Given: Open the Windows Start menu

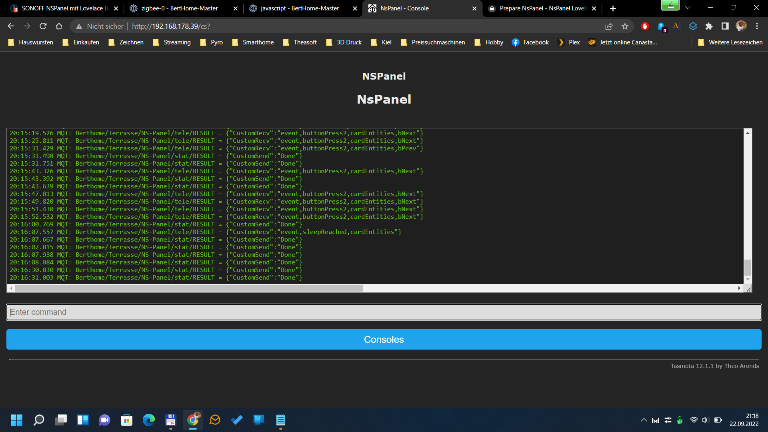Looking at the screenshot, I should (16, 420).
